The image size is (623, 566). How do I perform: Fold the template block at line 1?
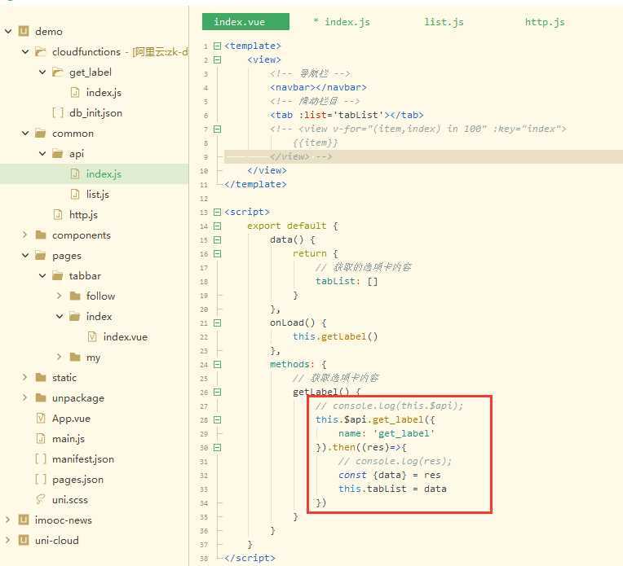point(218,46)
